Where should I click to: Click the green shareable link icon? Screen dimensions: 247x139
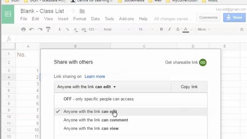coord(203,63)
